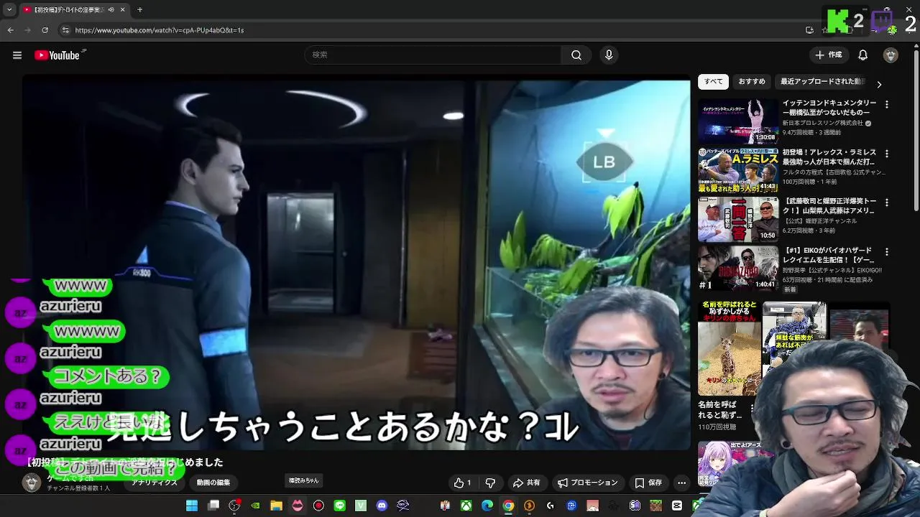Open the pink lips app in taskbar
This screenshot has height=517, width=920.
coord(298,506)
